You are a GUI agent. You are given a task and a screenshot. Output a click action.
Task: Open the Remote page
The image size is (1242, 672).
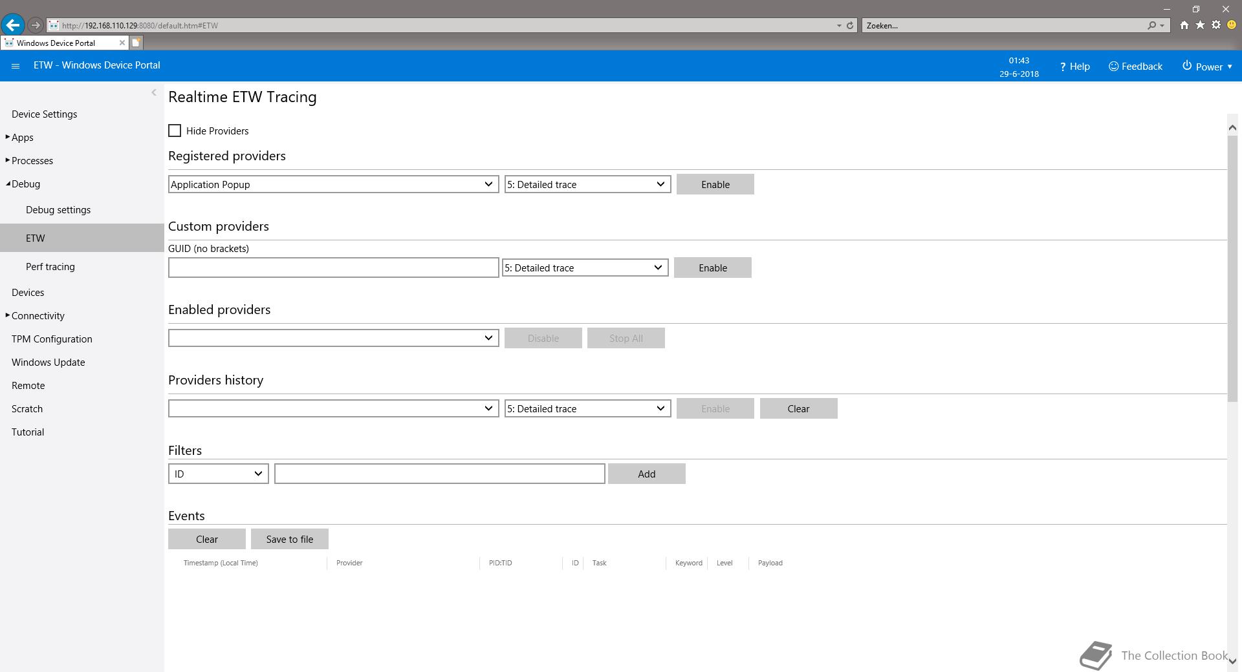(x=28, y=385)
